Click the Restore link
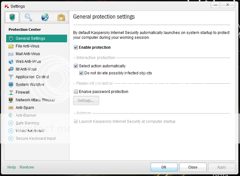This screenshot has height=176, width=240. coord(27,167)
